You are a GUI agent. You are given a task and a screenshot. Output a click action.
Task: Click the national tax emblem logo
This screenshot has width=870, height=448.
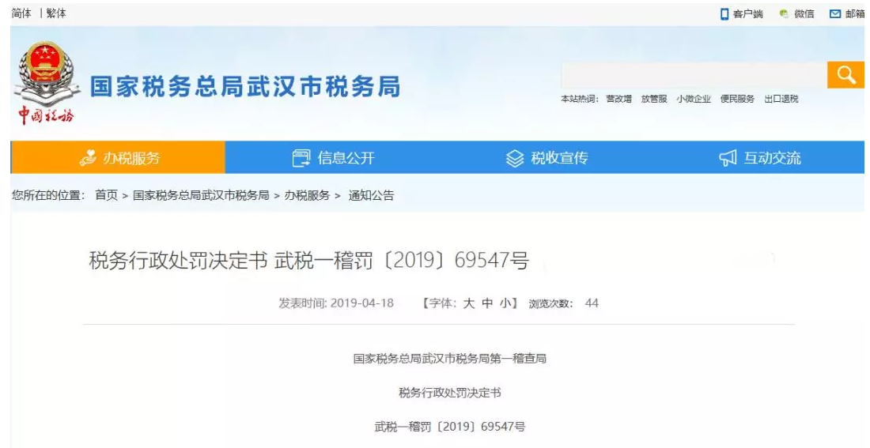pyautogui.click(x=45, y=75)
